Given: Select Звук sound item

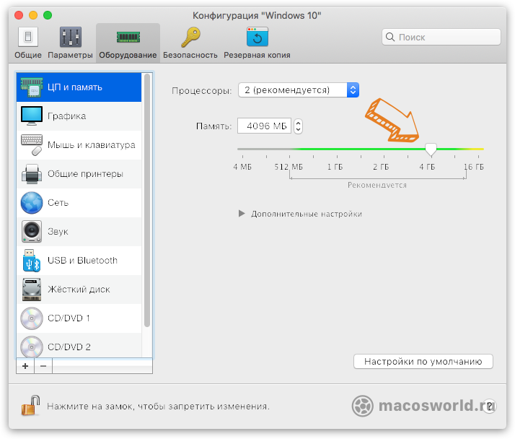Looking at the screenshot, I should (x=79, y=232).
